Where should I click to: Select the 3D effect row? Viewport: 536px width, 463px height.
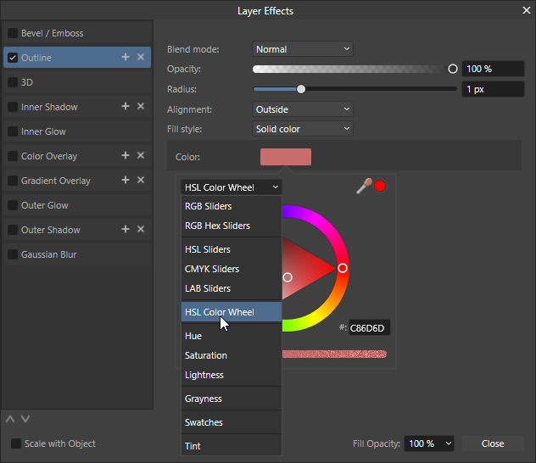(x=77, y=82)
